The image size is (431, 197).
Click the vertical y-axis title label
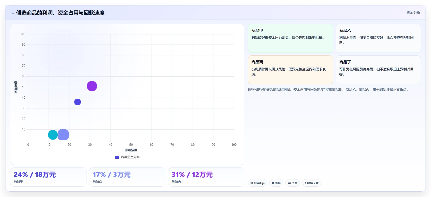[x=16, y=87]
